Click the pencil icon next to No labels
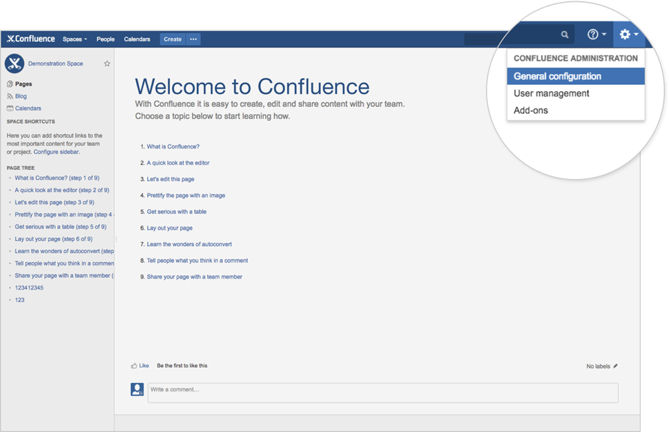This screenshot has height=432, width=669. click(x=614, y=366)
